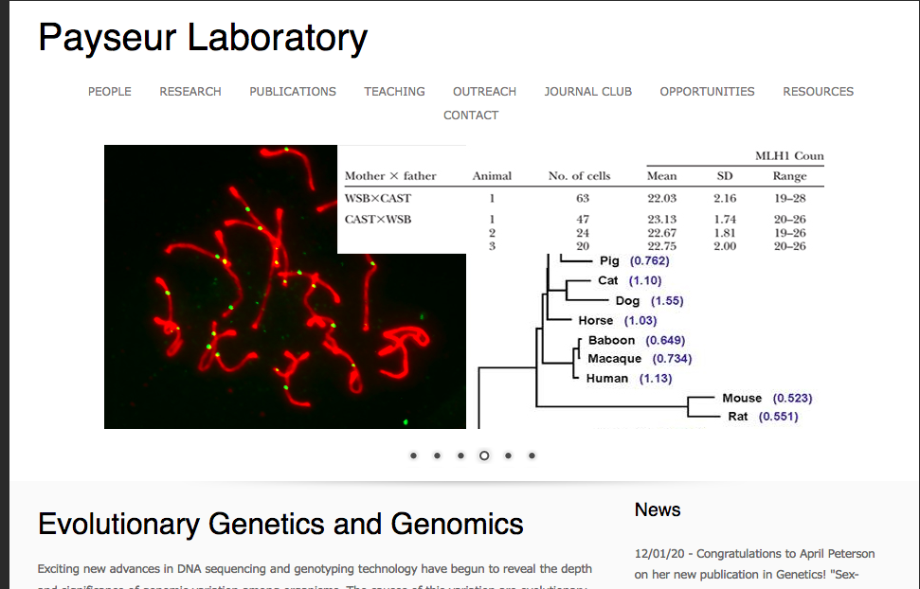Click the 'Rat (0.551)' label in tree
920x589 pixels.
pyautogui.click(x=763, y=417)
